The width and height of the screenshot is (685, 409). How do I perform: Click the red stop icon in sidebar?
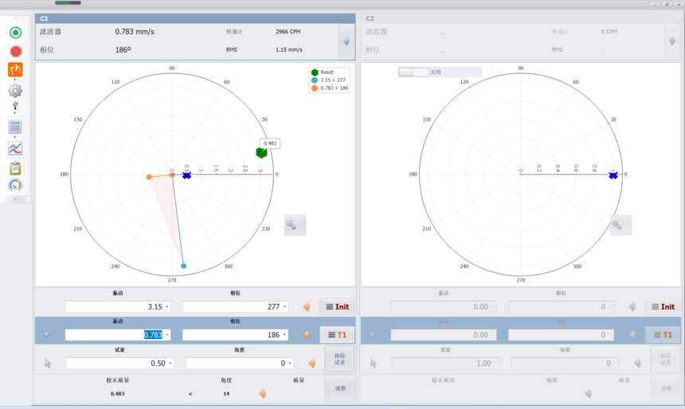(15, 52)
